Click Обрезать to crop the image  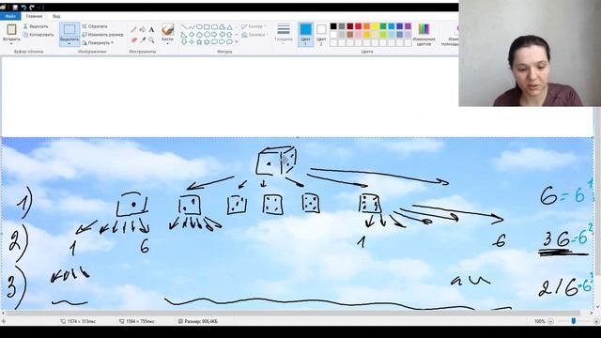[x=95, y=26]
